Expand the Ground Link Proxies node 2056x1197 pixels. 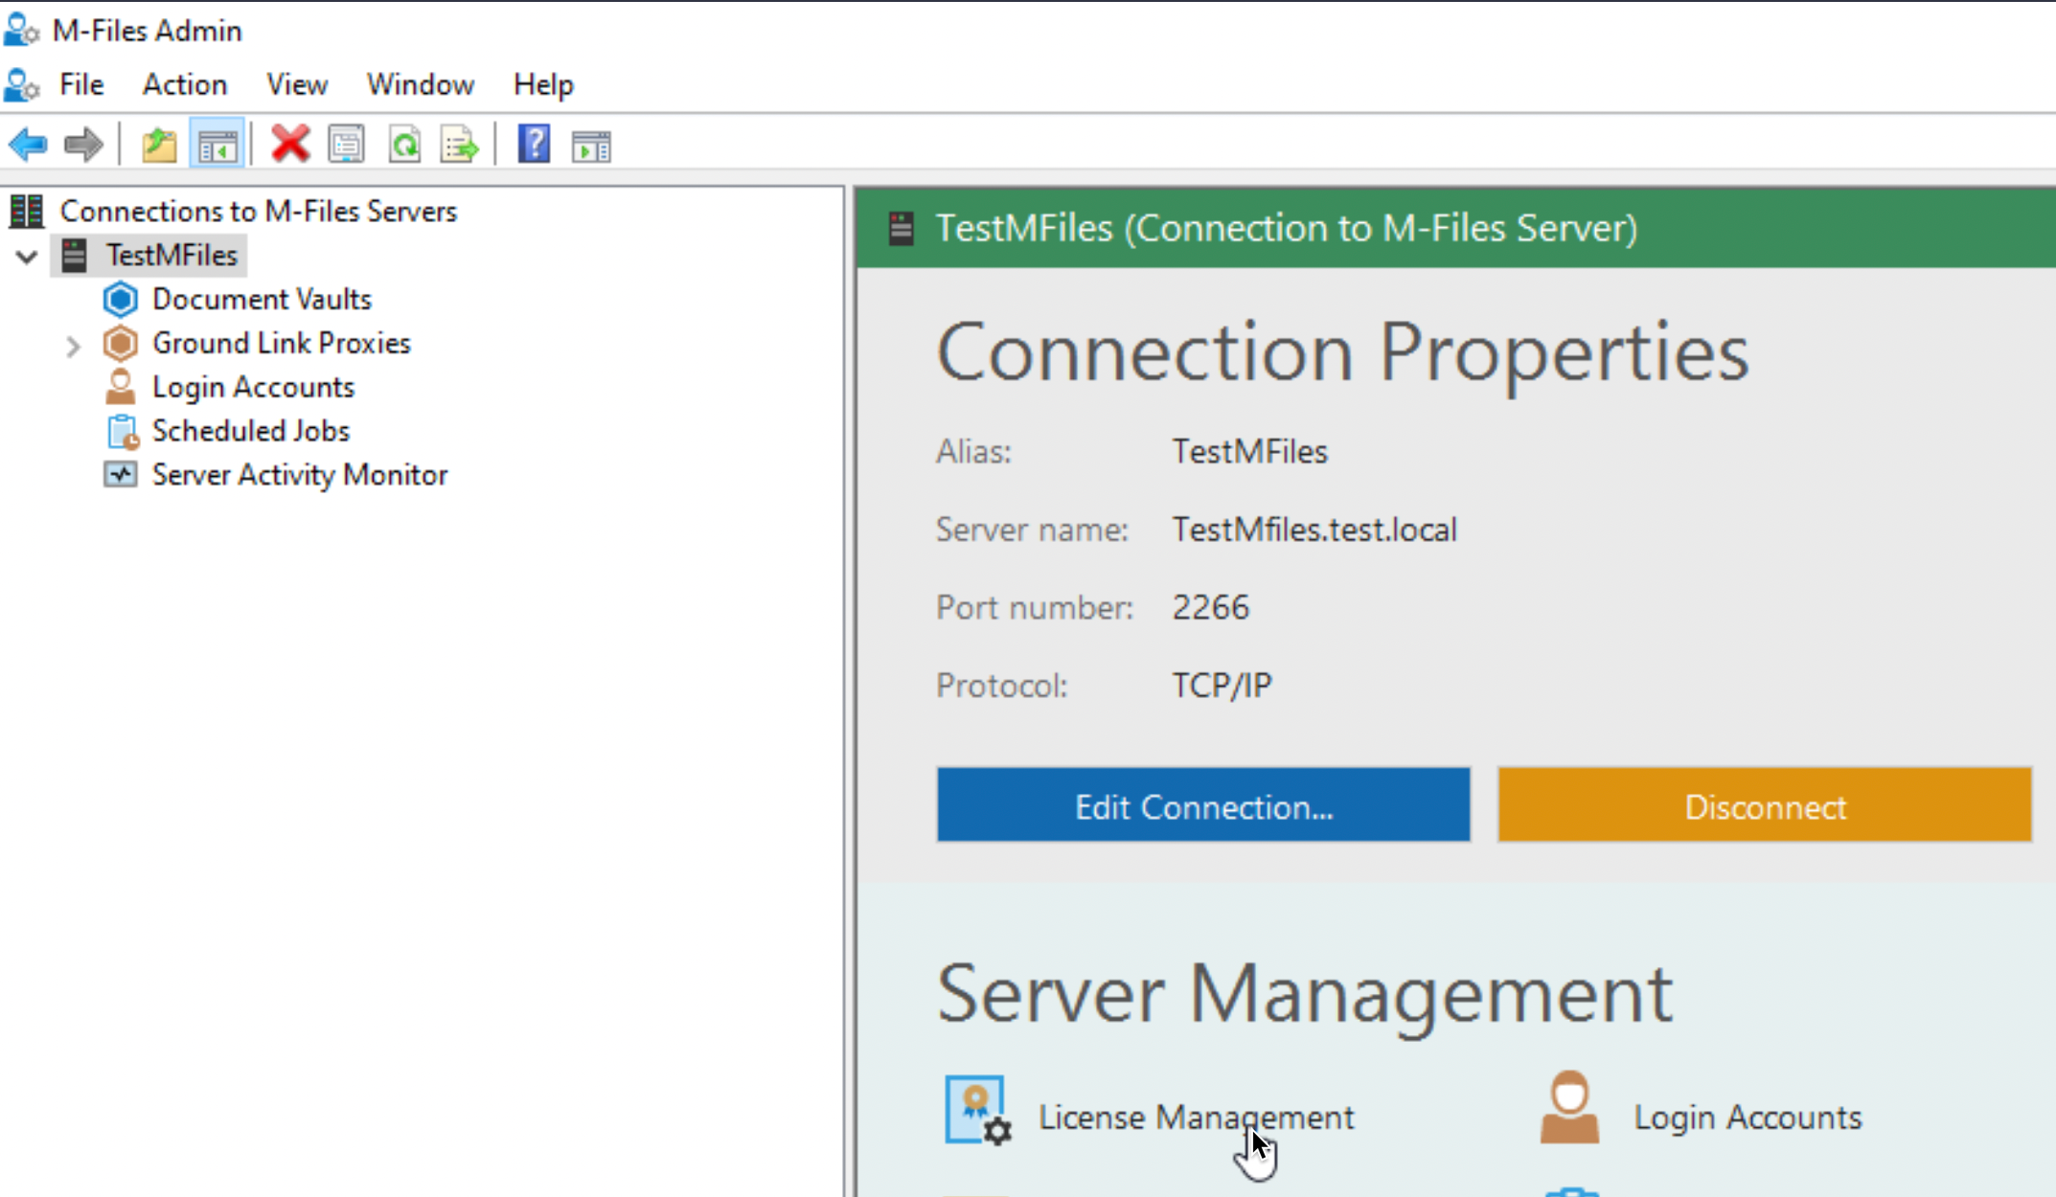pos(73,346)
